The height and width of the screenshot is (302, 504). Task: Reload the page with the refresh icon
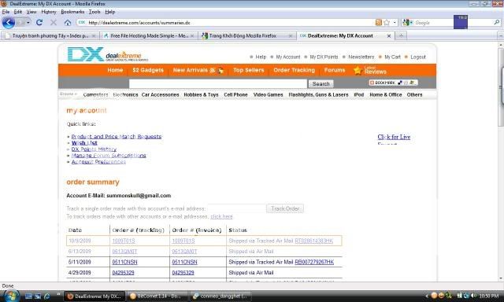coord(39,23)
